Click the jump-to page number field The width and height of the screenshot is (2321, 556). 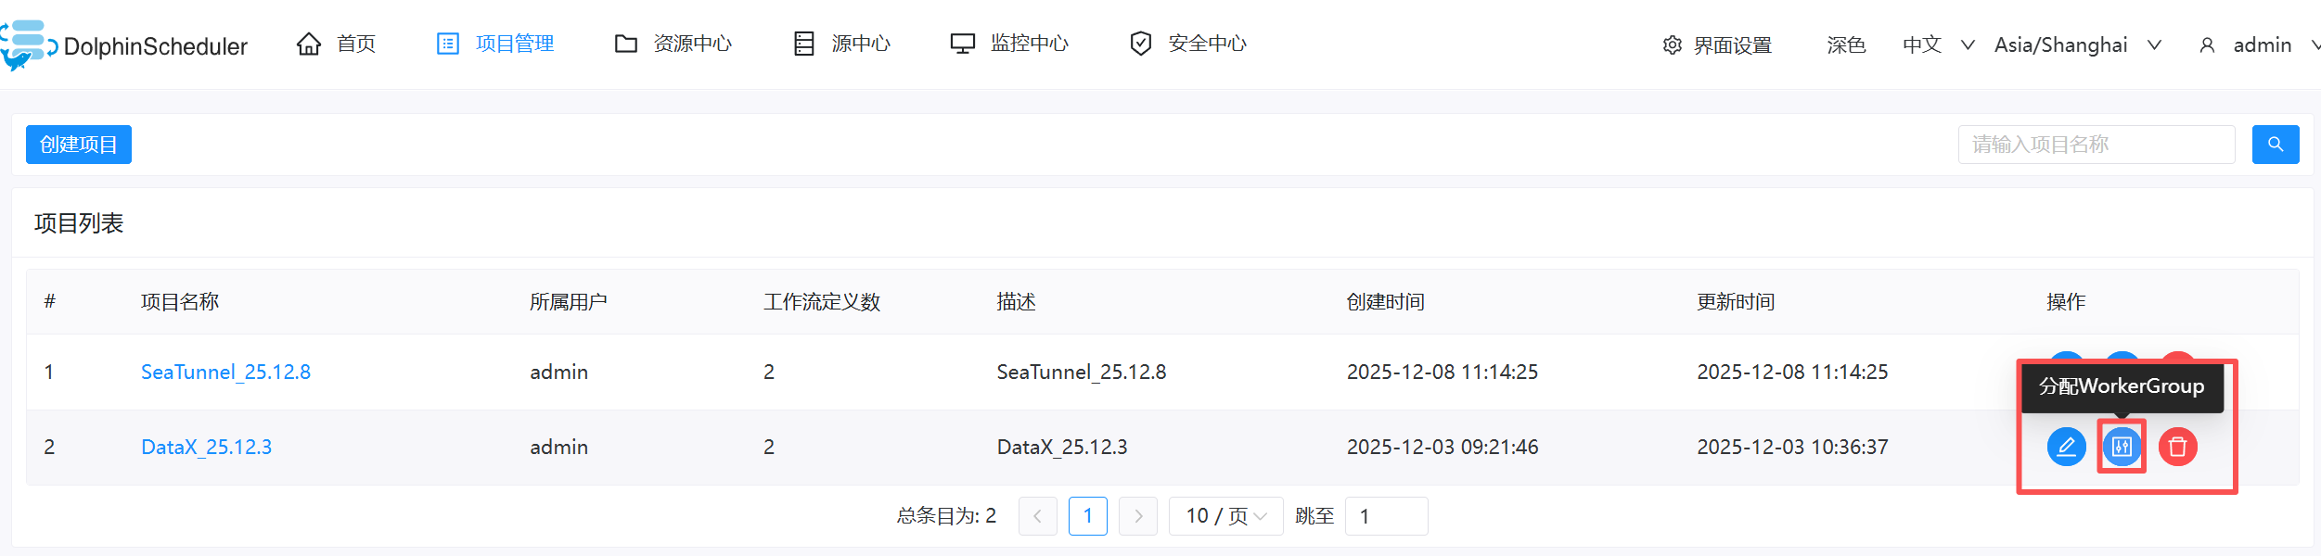[x=1386, y=516]
